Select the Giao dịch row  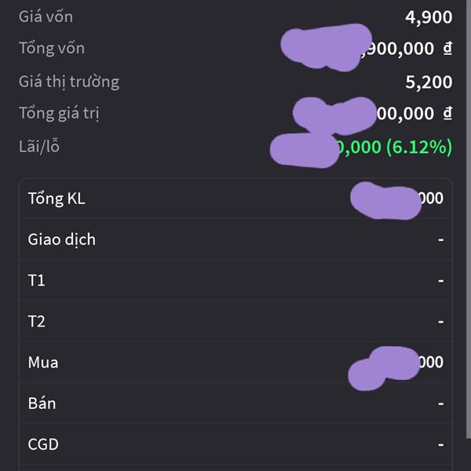coord(235,239)
